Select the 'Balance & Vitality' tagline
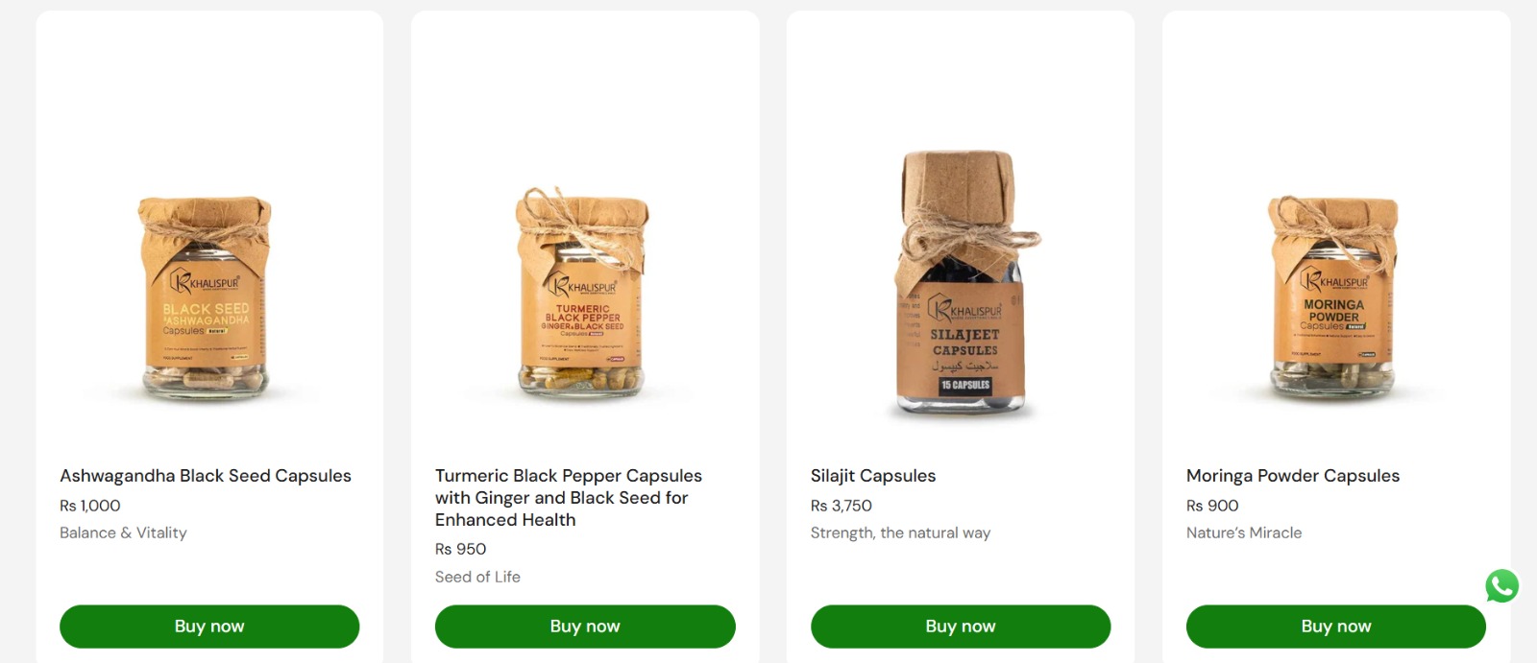This screenshot has width=1537, height=663. click(x=123, y=533)
